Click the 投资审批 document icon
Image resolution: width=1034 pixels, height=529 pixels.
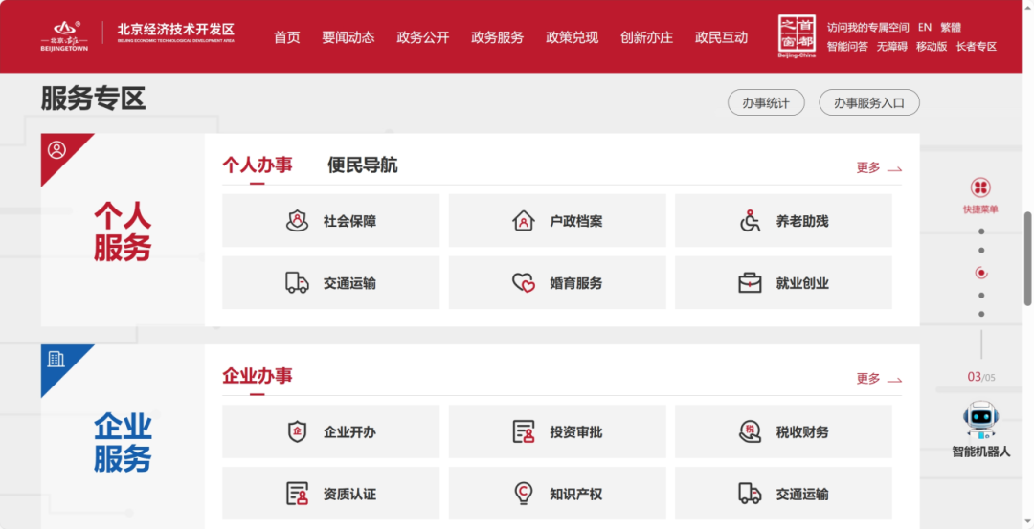tap(523, 432)
